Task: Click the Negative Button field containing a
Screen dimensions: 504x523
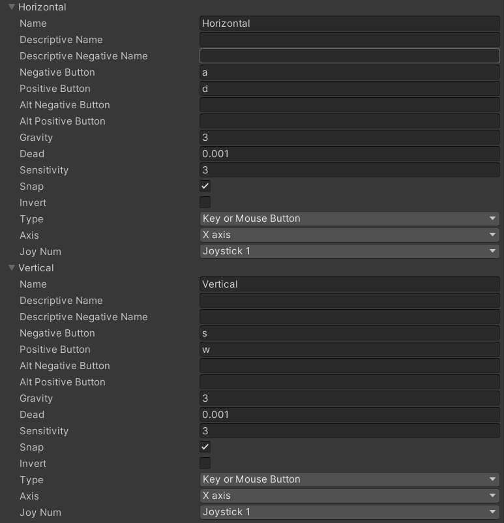Action: [349, 72]
